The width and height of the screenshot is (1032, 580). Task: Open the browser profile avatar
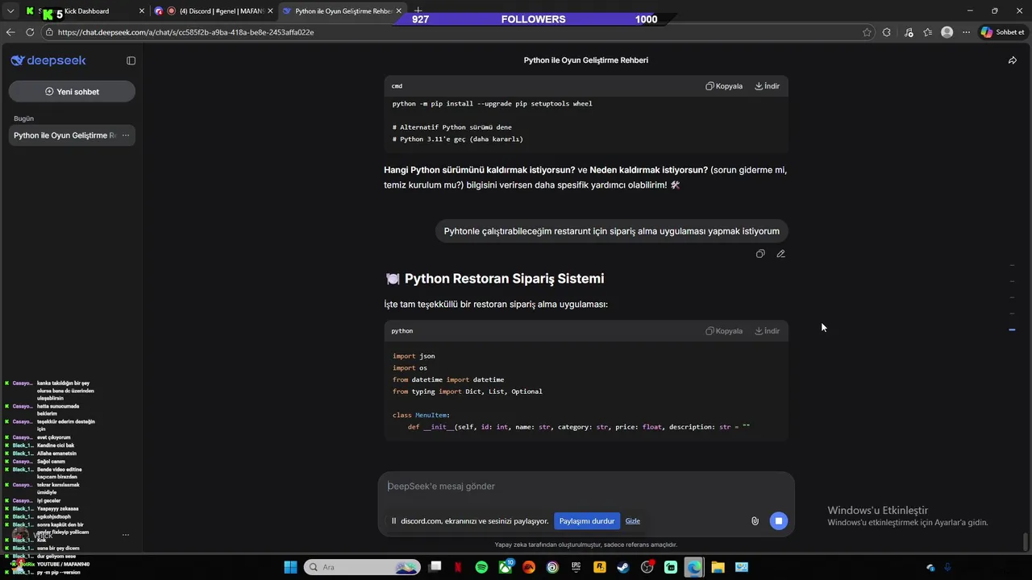click(x=947, y=32)
